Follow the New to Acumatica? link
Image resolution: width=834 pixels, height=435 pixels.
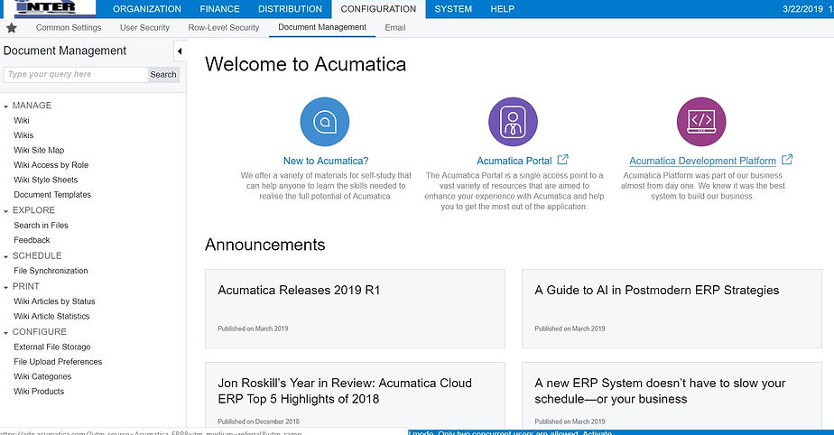coord(326,161)
